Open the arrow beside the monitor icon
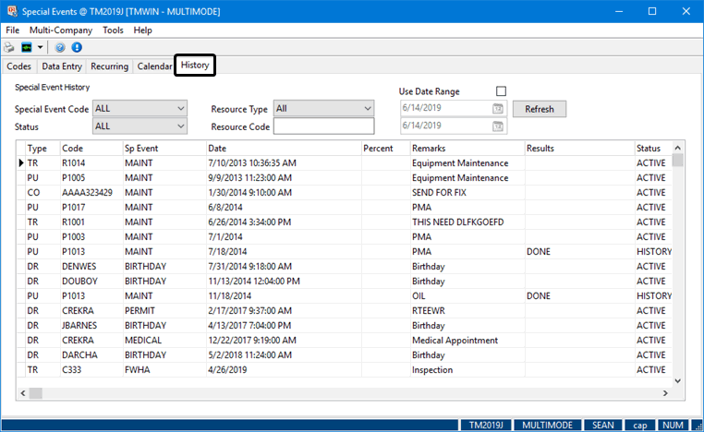Image resolution: width=704 pixels, height=432 pixels. (41, 47)
